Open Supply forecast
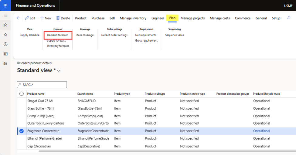This screenshot has height=155, width=296. tap(56, 41)
